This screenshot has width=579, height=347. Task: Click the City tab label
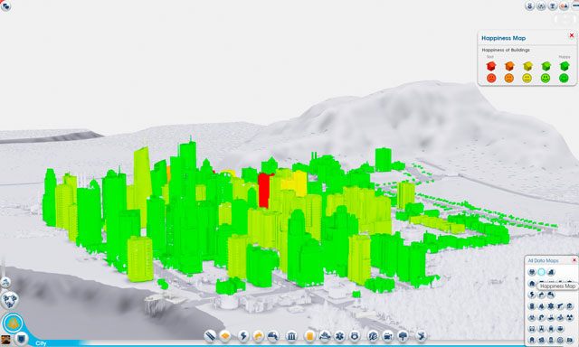tap(41, 343)
